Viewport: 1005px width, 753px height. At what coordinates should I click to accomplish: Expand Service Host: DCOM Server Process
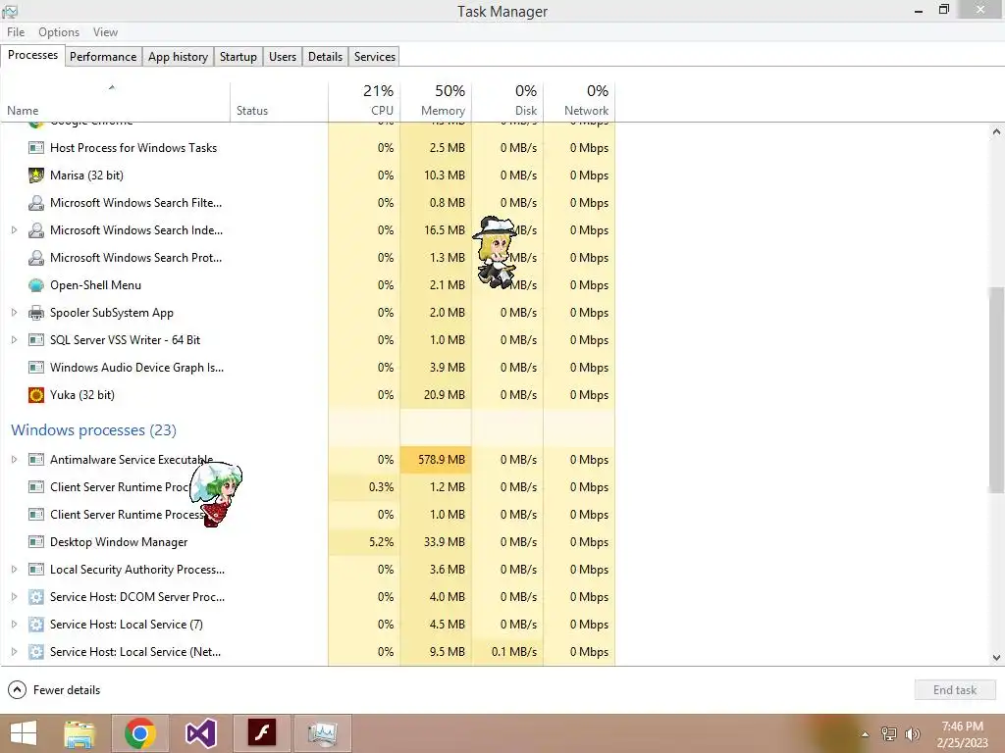[14, 597]
